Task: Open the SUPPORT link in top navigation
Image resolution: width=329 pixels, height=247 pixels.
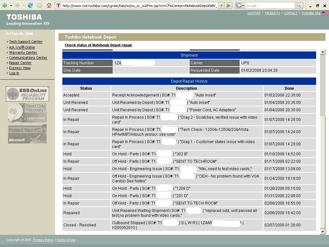Action: (x=254, y=13)
